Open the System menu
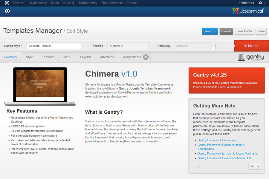The height and width of the screenshot is (179, 269). click(19, 3)
